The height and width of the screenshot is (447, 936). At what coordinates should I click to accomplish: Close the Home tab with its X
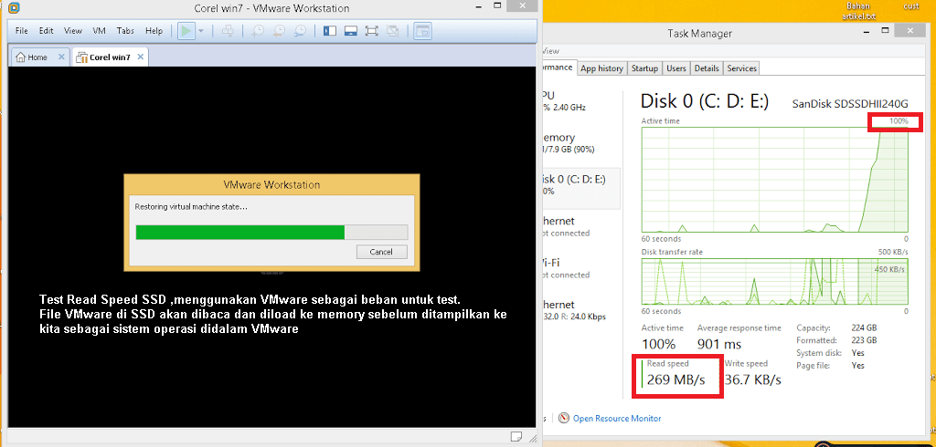click(61, 57)
